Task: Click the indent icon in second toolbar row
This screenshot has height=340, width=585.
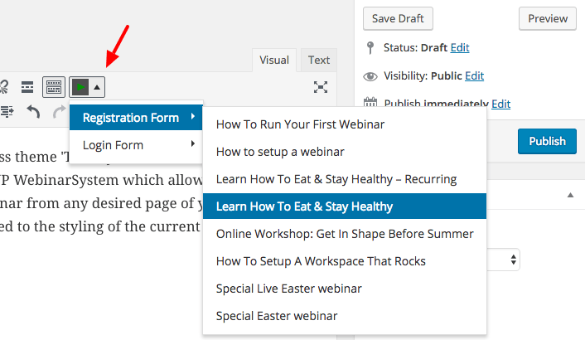Action: click(7, 112)
